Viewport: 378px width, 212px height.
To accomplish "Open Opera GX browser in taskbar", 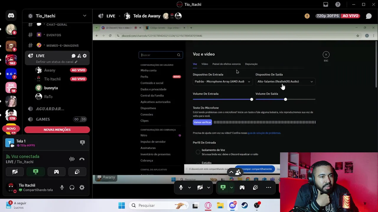I will pos(208,206).
